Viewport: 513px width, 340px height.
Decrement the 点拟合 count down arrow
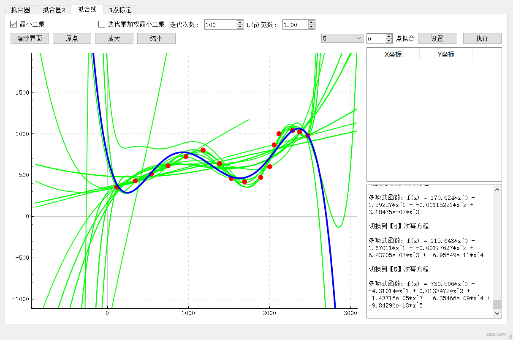point(389,41)
